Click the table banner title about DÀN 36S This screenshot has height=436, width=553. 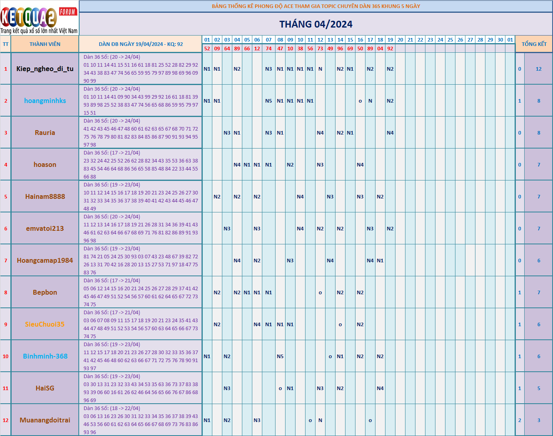coord(316,6)
